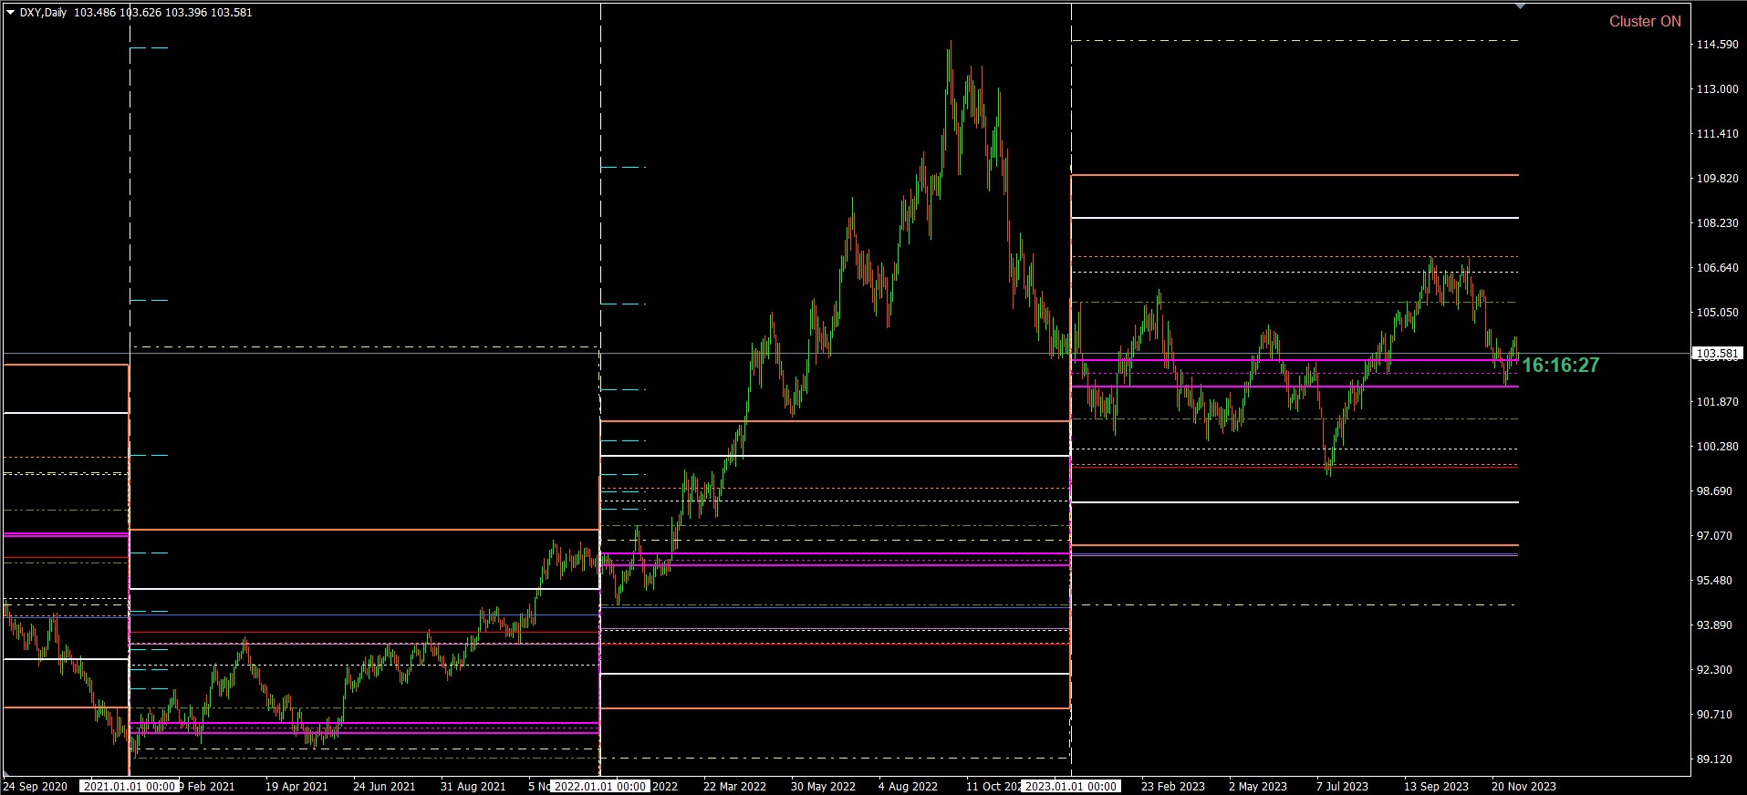
Task: Click the 90.710 price axis label
Action: pos(1713,715)
